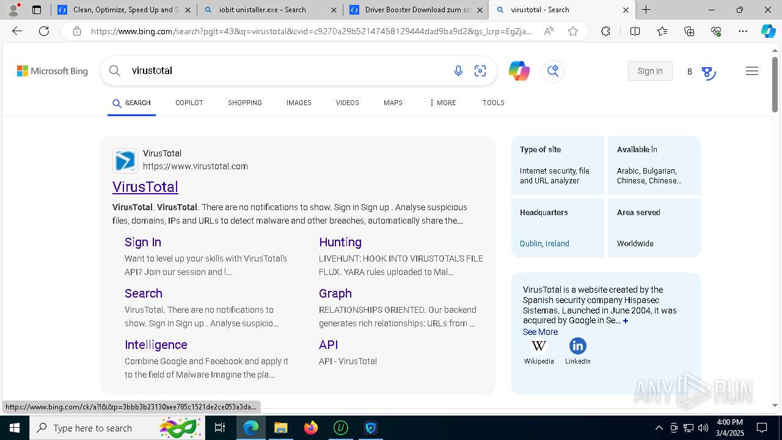Open the VirusTotal Search sublink
Viewport: 782px width, 440px height.
click(144, 293)
